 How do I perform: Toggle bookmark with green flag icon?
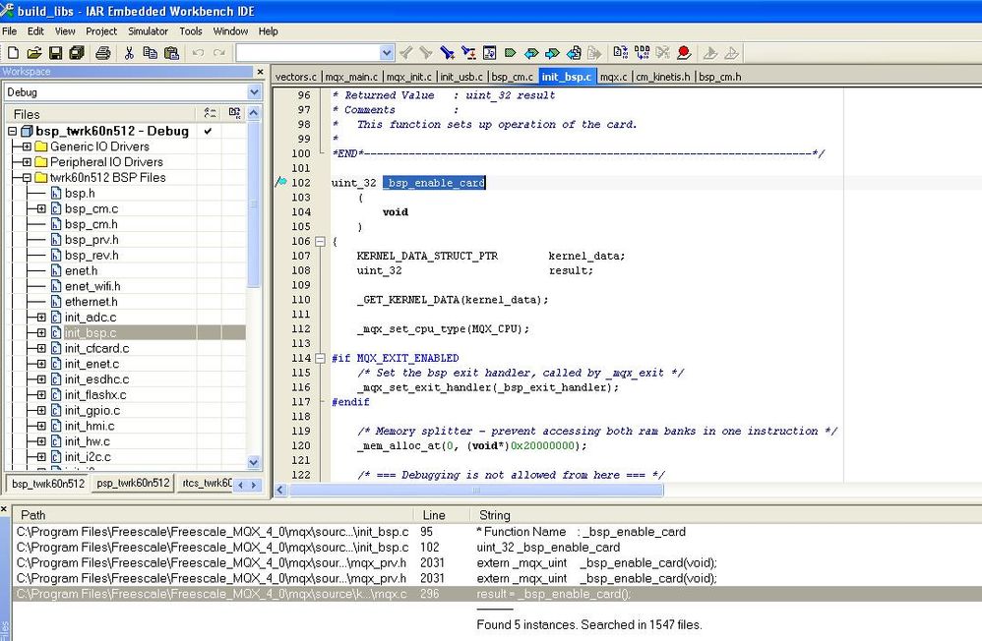pos(511,53)
